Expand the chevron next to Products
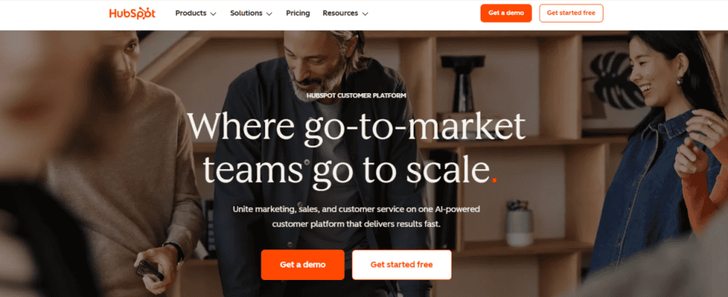The image size is (728, 297). click(x=213, y=13)
